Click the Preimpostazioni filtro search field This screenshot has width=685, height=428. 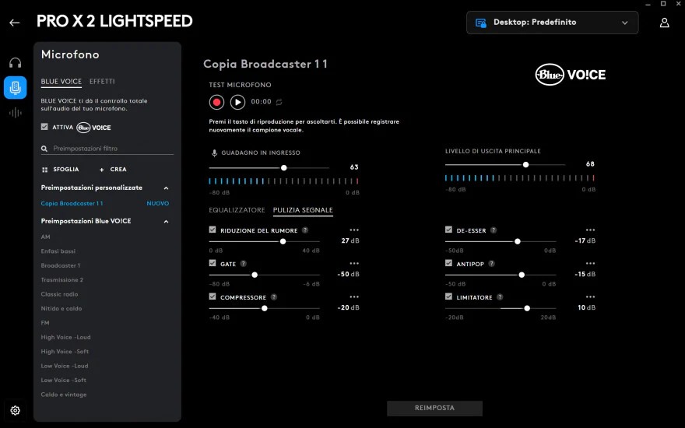coord(107,149)
